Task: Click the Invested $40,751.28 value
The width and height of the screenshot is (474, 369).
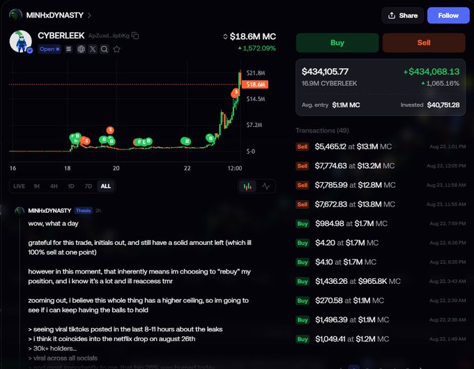Action: click(x=443, y=105)
